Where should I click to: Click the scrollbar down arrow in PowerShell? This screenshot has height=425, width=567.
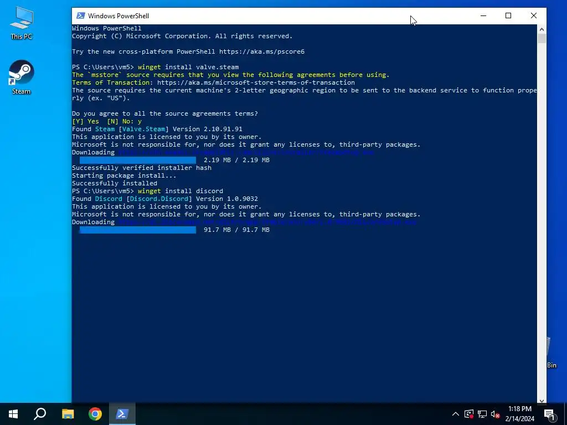542,401
